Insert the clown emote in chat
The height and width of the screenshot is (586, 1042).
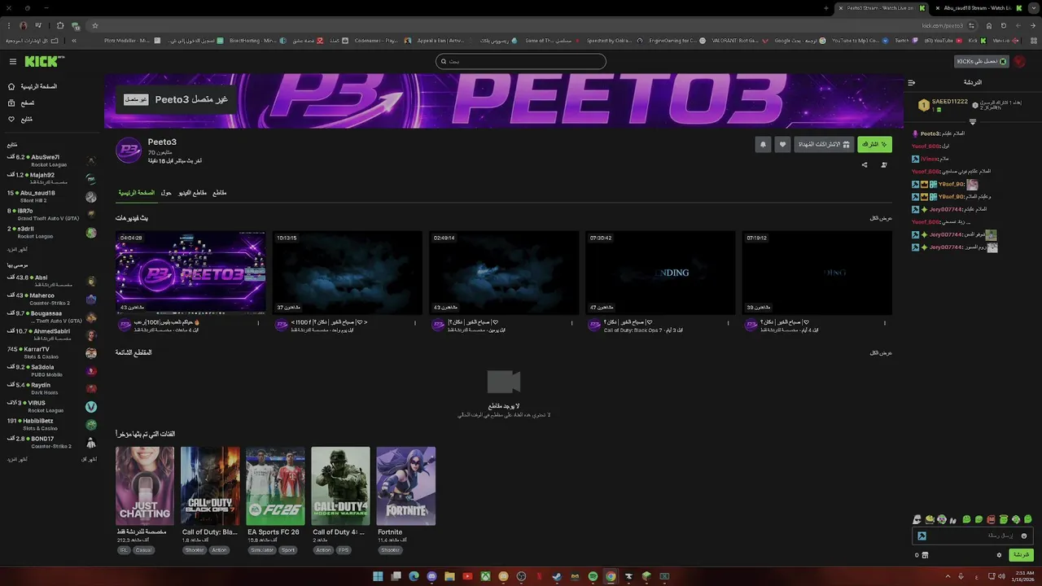942,519
